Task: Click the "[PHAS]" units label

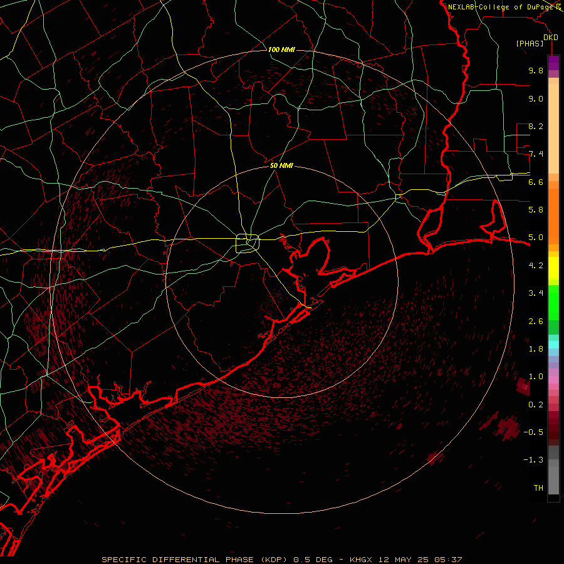Action: 530,44
